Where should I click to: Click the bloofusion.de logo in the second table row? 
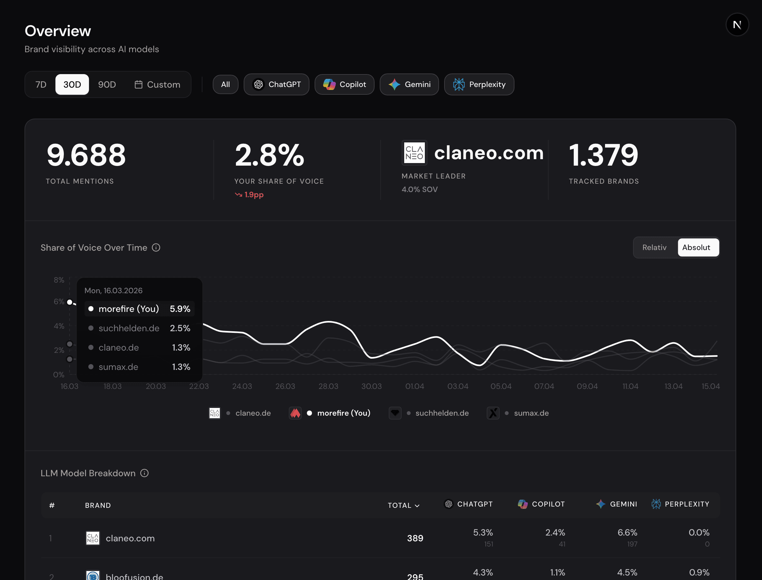coord(93,575)
